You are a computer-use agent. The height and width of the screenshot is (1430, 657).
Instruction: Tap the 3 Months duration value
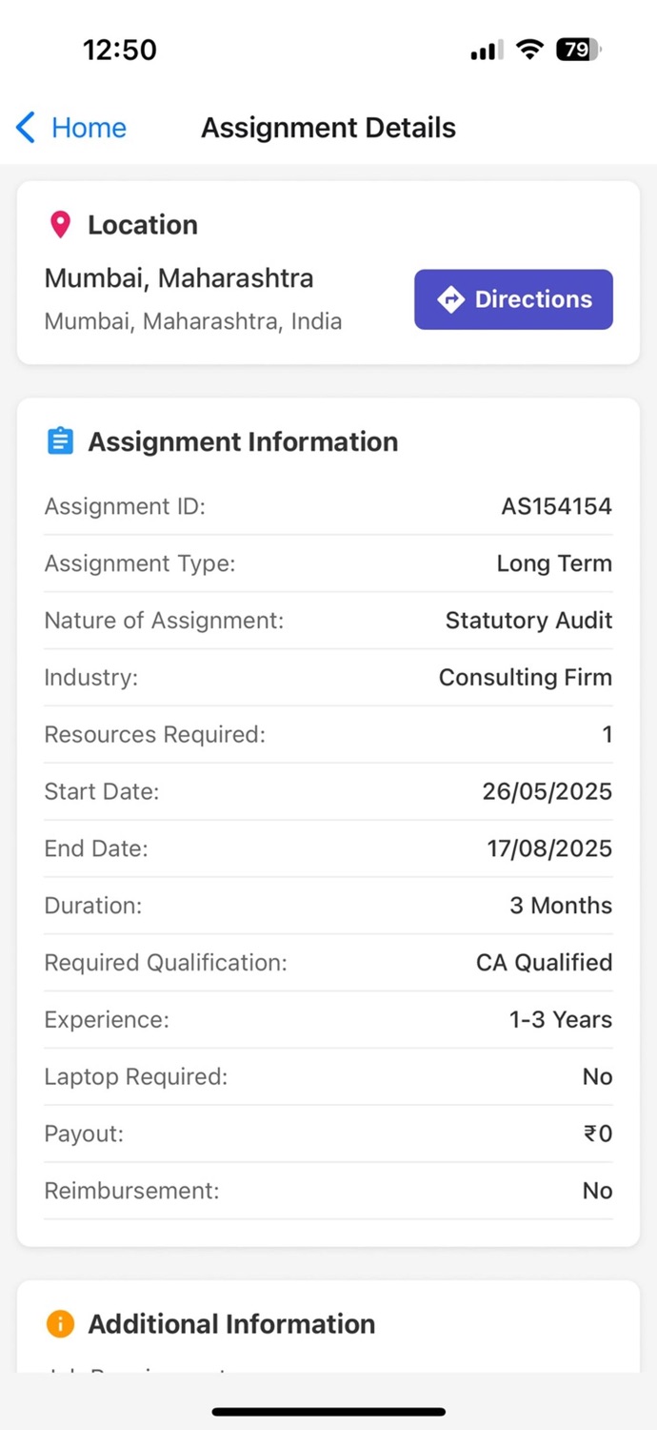click(561, 906)
